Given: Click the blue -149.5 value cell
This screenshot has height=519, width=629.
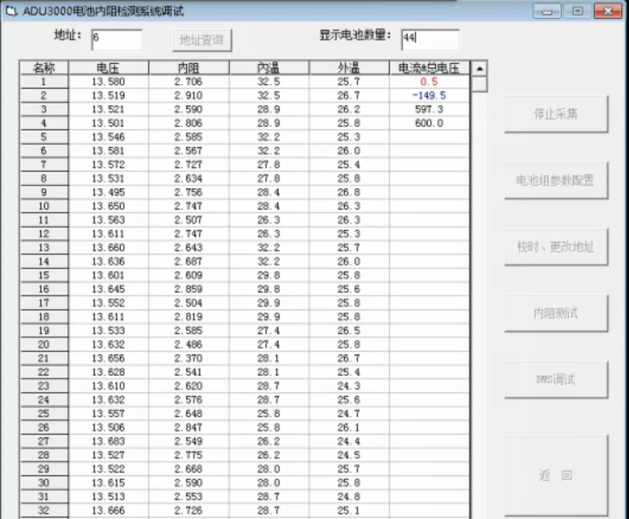Looking at the screenshot, I should point(429,96).
